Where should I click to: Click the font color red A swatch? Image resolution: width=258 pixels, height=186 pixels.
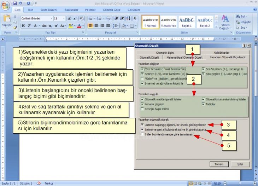79,26
